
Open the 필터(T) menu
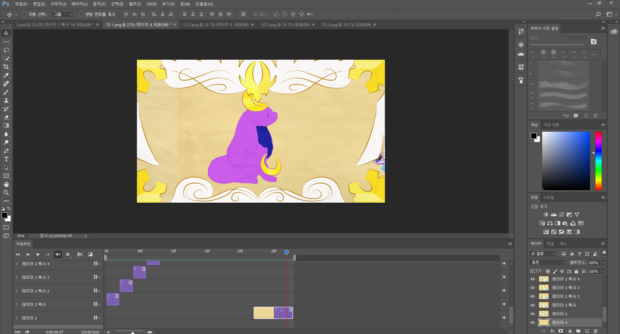coord(135,4)
